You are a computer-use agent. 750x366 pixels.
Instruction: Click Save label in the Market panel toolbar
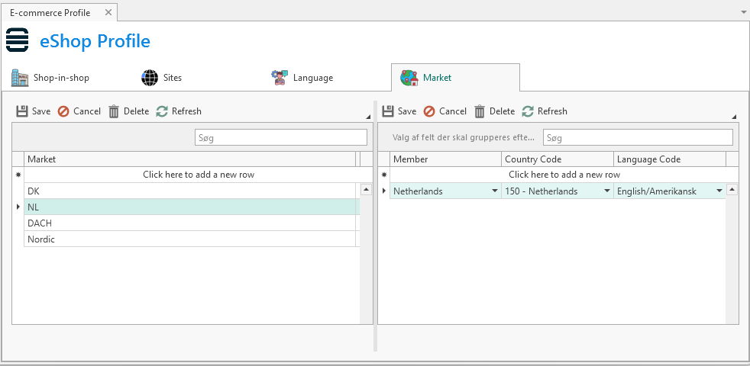(x=41, y=111)
